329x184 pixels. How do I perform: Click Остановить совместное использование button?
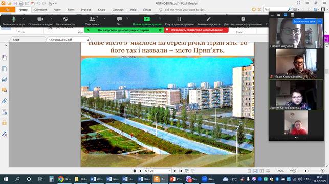coord(196,30)
